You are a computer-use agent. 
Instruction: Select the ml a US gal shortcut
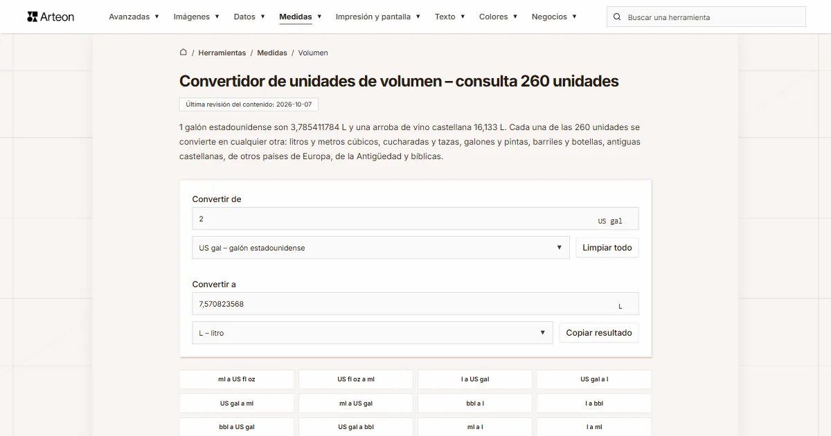coord(356,403)
